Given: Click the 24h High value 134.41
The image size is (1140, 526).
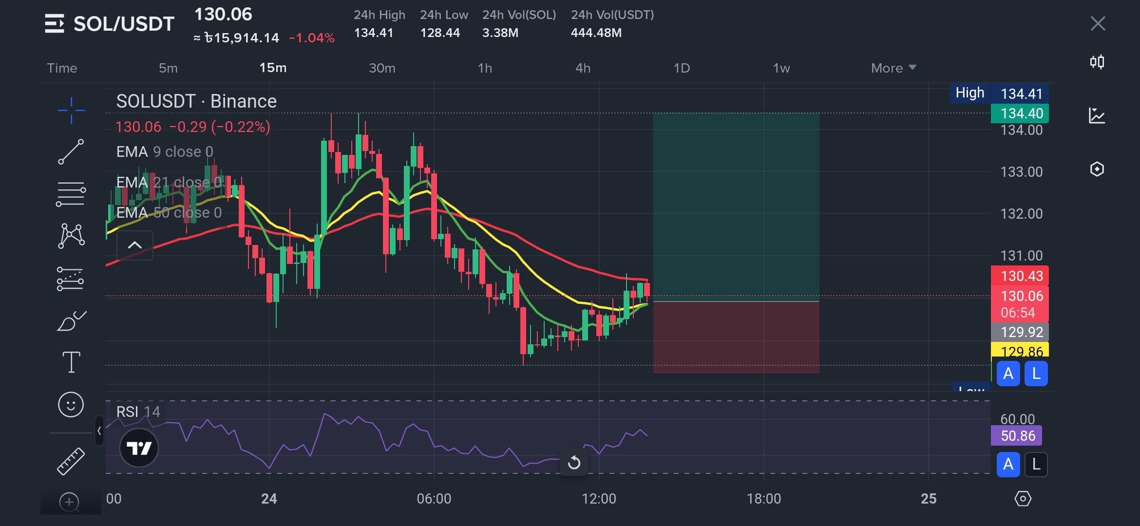Looking at the screenshot, I should pos(373,33).
